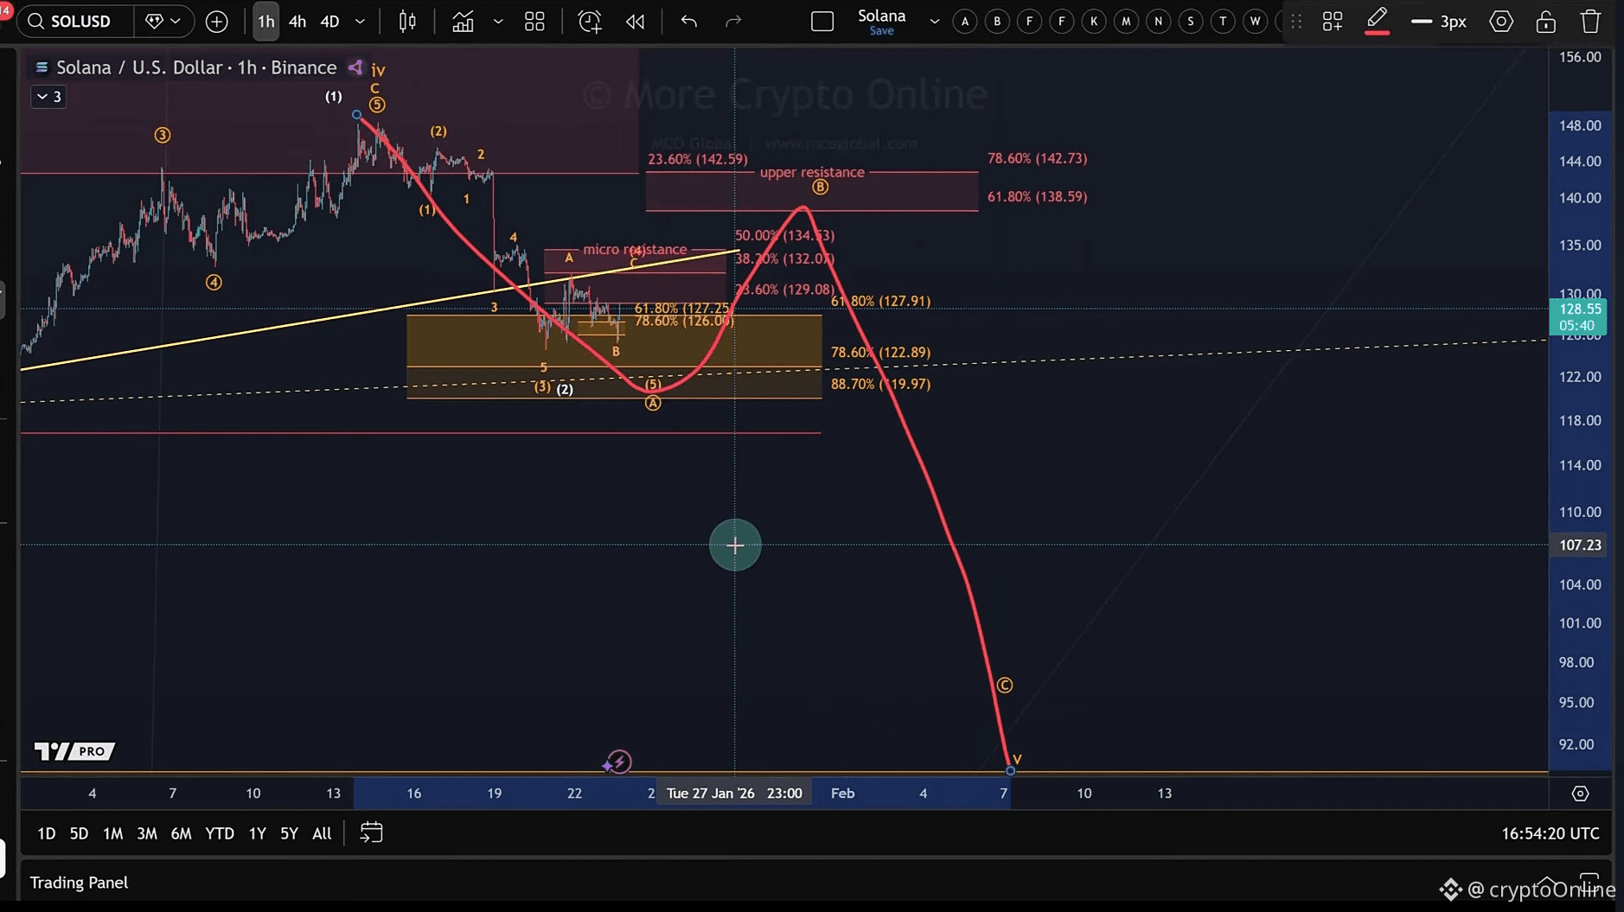Create an alert with the alarm clock icon
Viewport: 1624px width, 912px height.
click(x=590, y=22)
